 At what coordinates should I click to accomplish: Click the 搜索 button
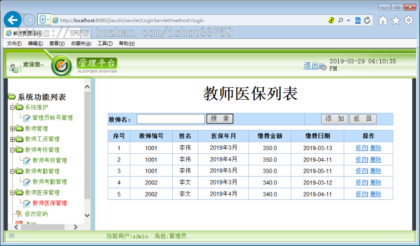(x=220, y=119)
